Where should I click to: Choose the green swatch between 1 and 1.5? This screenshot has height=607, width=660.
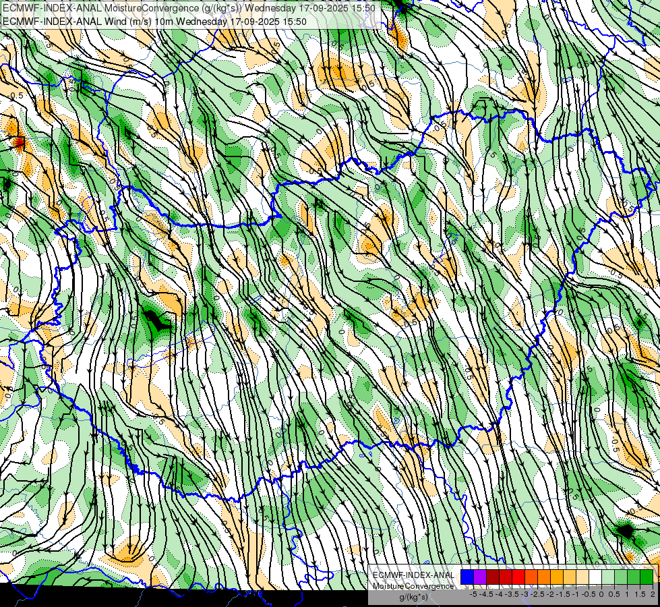tap(634, 577)
